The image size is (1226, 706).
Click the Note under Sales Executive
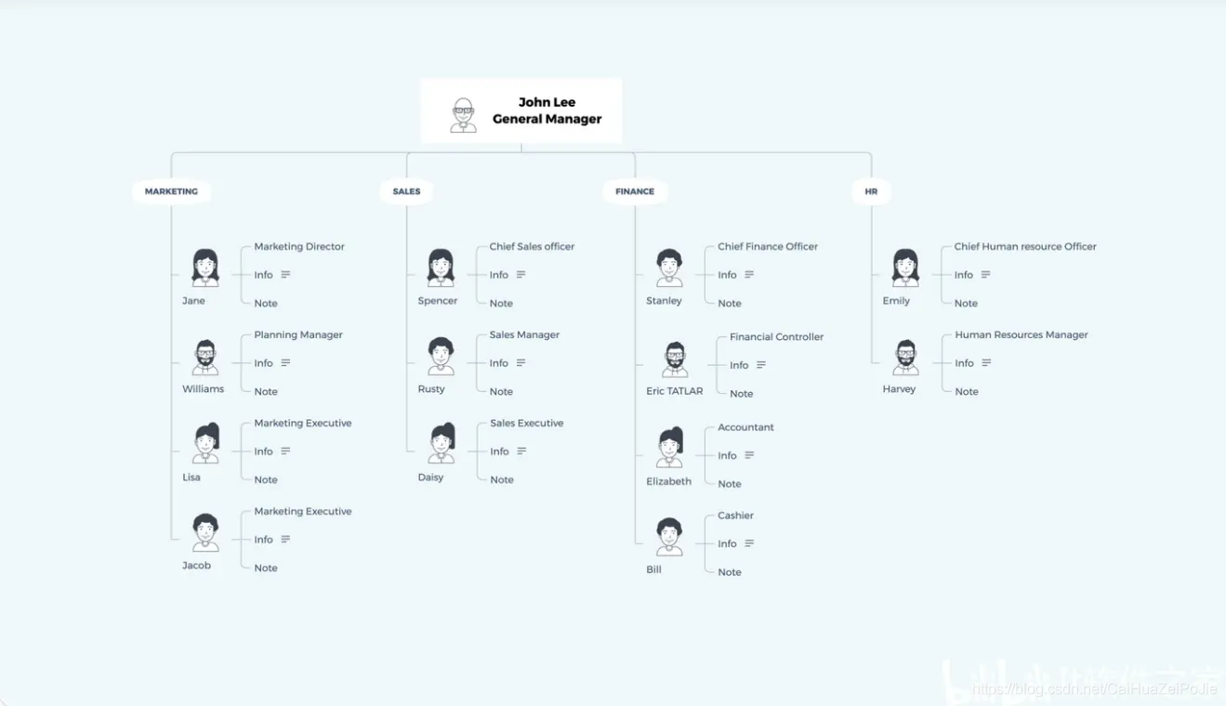[502, 480]
